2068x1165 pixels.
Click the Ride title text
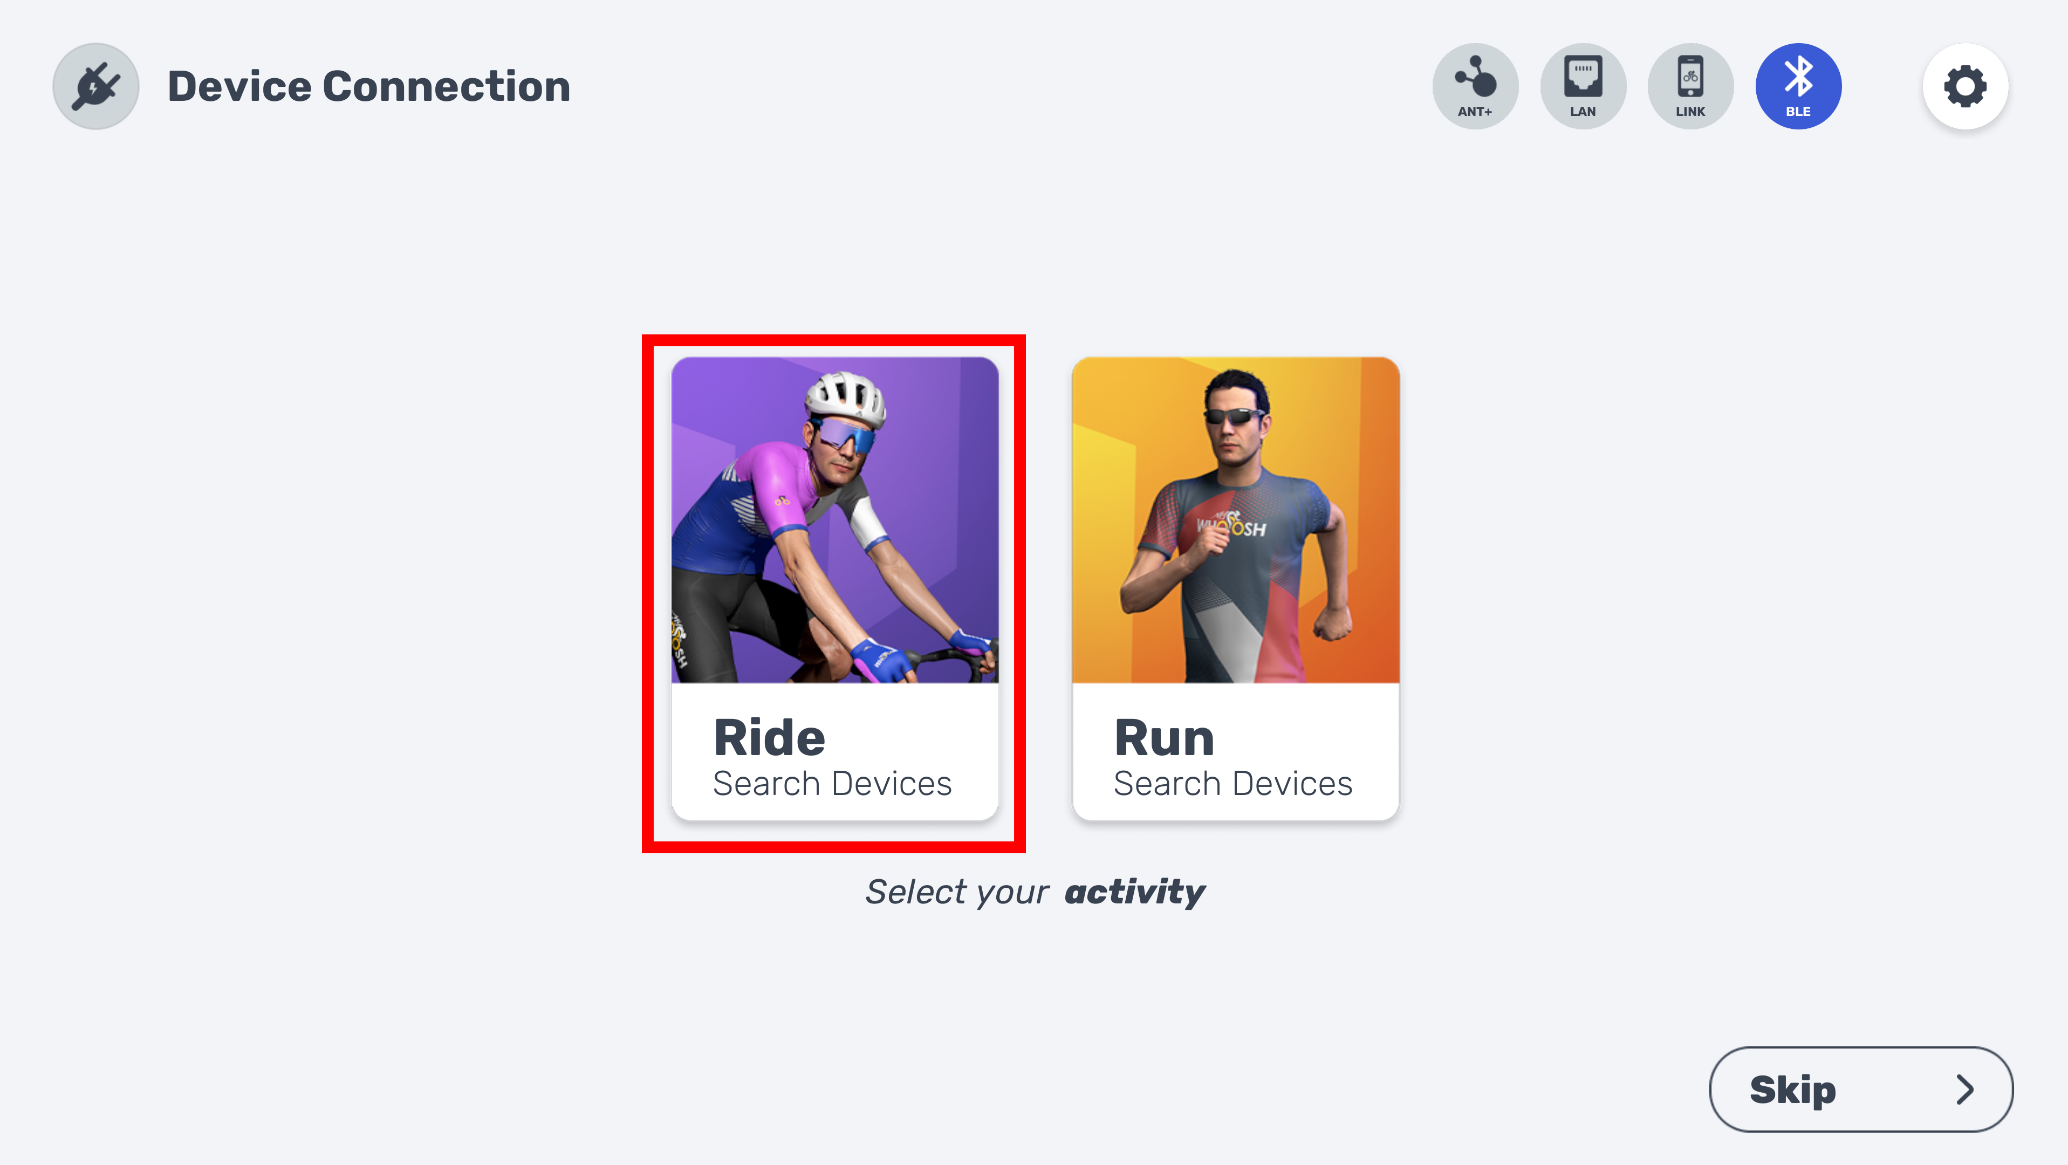pos(768,737)
